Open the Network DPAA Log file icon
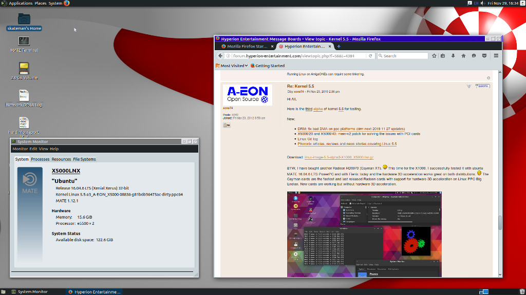526x295 pixels. (x=24, y=98)
